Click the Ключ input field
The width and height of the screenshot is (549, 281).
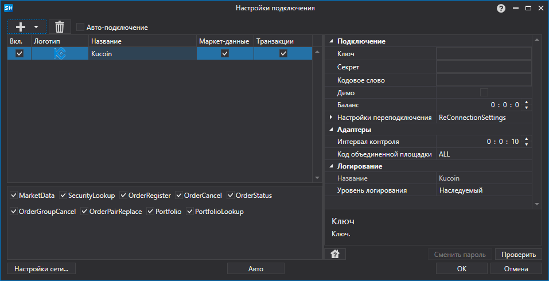[484, 53]
